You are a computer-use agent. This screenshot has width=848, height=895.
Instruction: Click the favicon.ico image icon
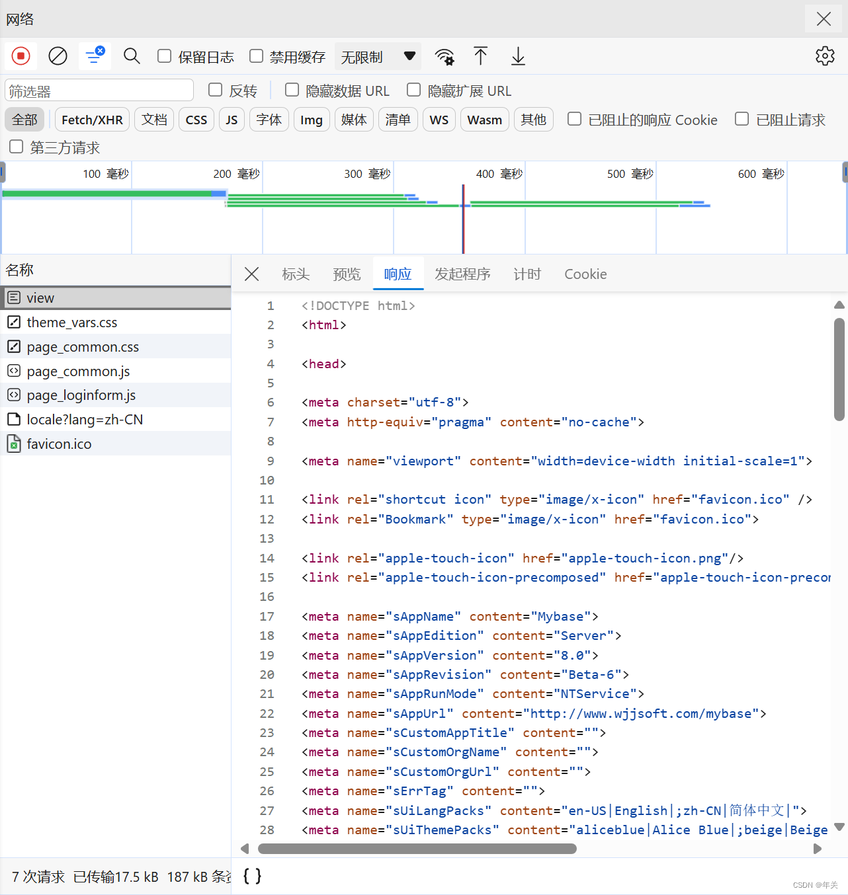pyautogui.click(x=14, y=444)
